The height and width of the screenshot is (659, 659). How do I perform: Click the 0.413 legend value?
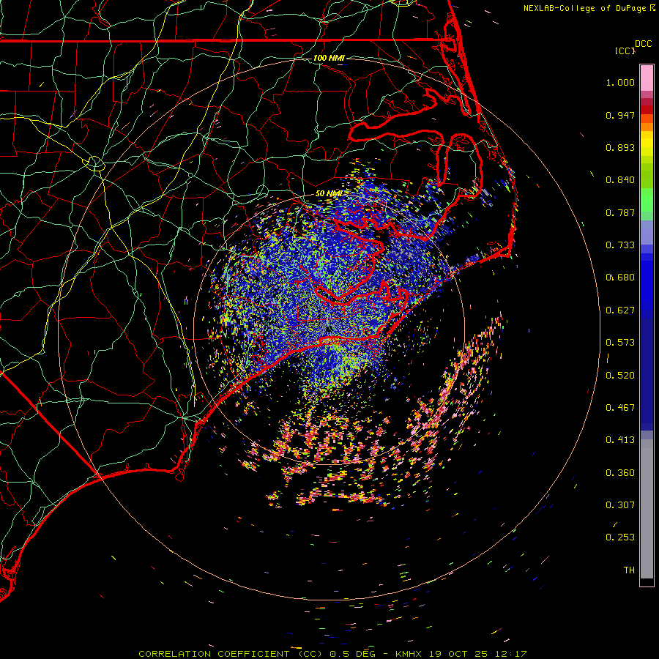(x=620, y=440)
